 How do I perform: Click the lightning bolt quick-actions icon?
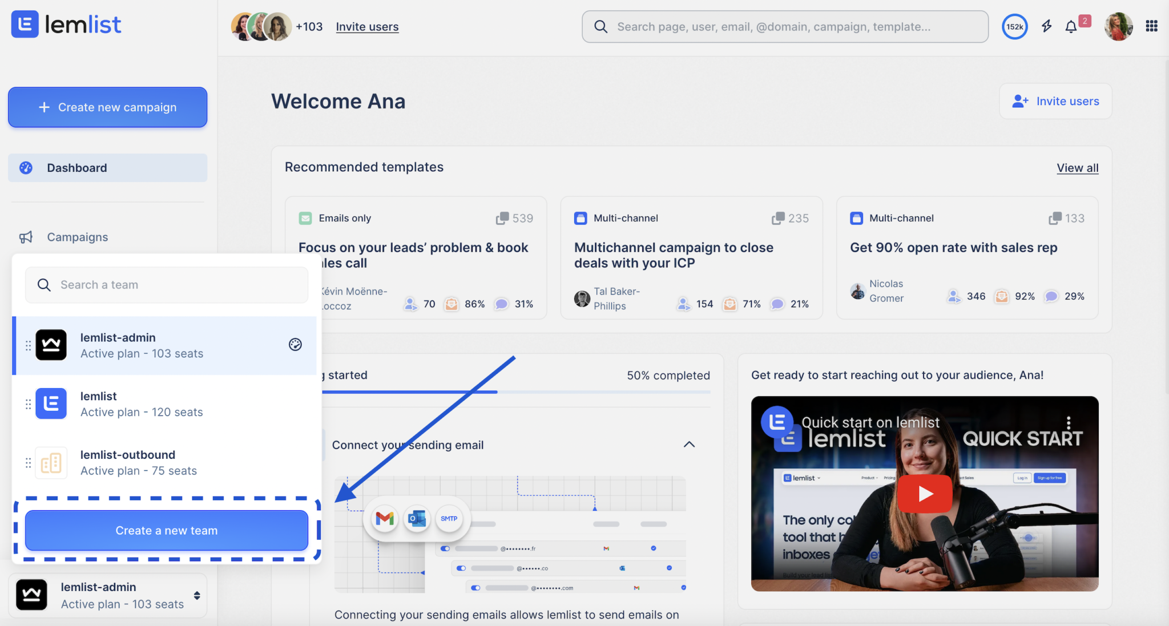1046,26
